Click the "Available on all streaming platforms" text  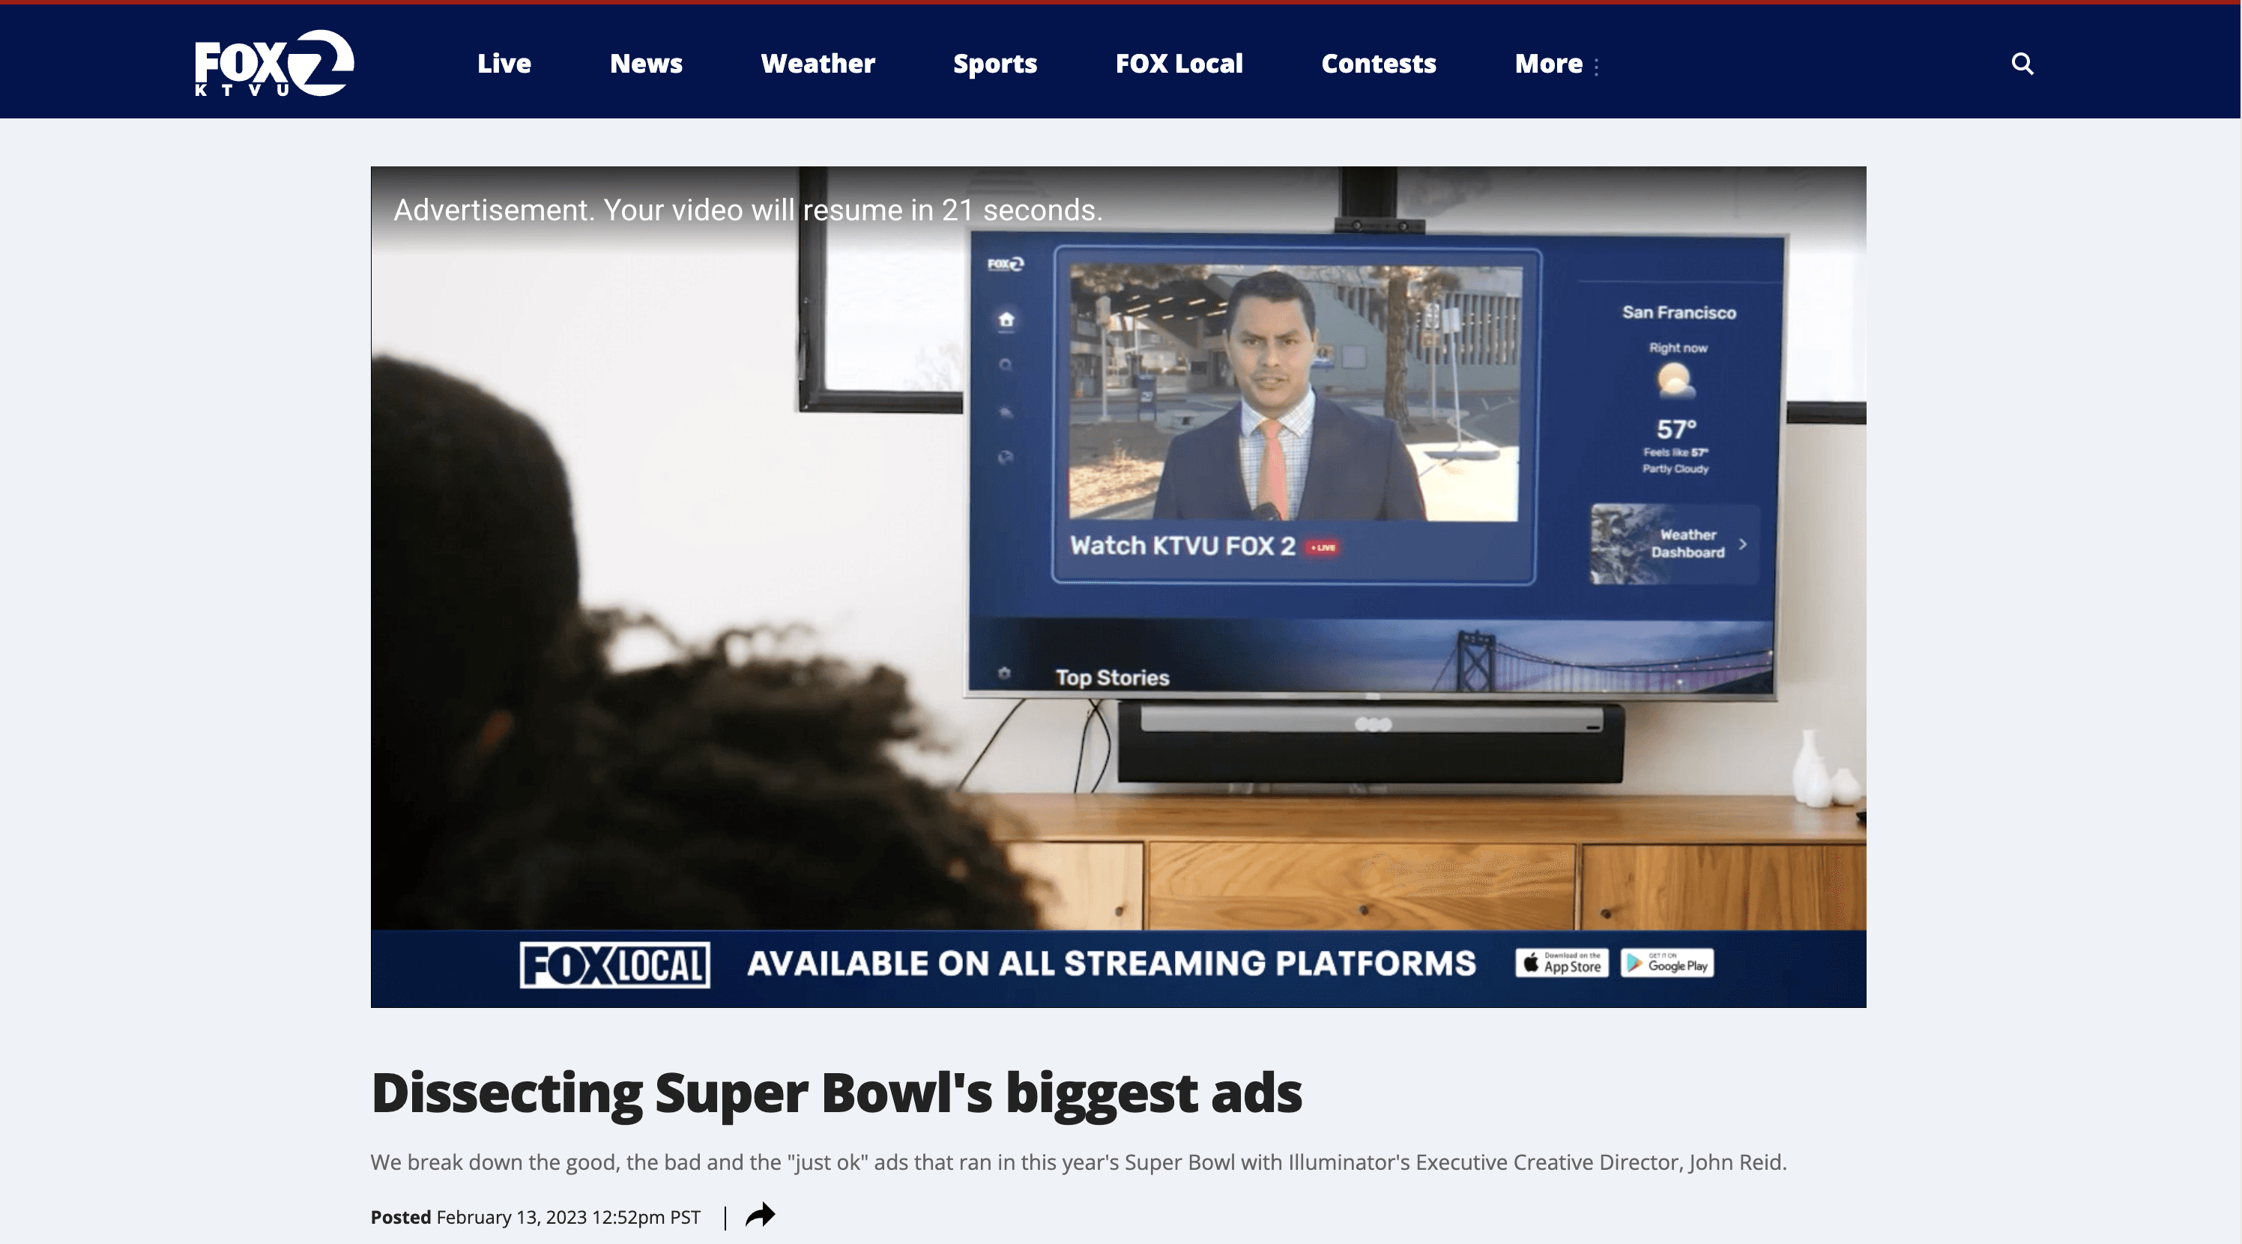click(x=1111, y=964)
